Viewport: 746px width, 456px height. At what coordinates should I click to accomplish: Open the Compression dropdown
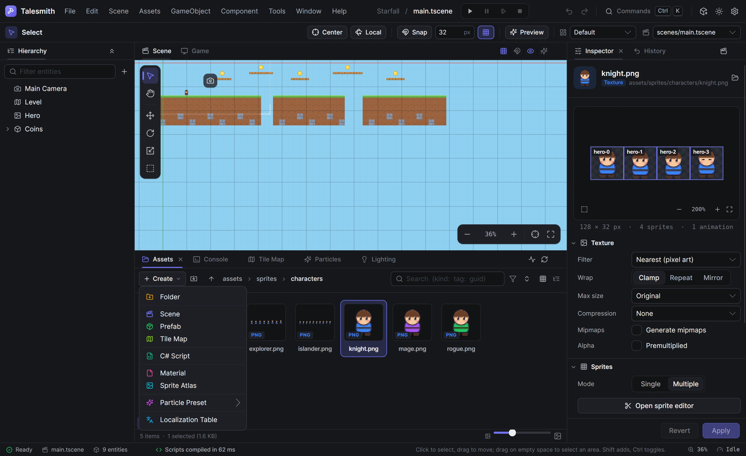coord(686,313)
